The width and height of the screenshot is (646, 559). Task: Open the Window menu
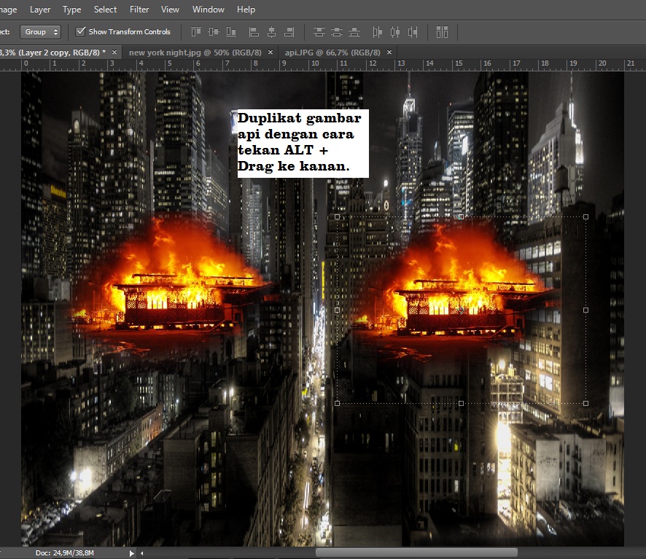point(209,9)
